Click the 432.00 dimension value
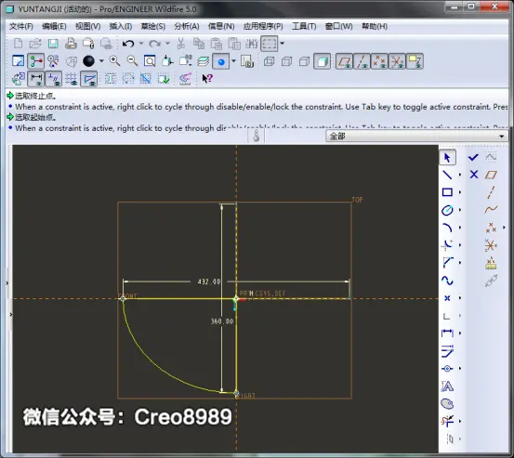 [x=209, y=281]
